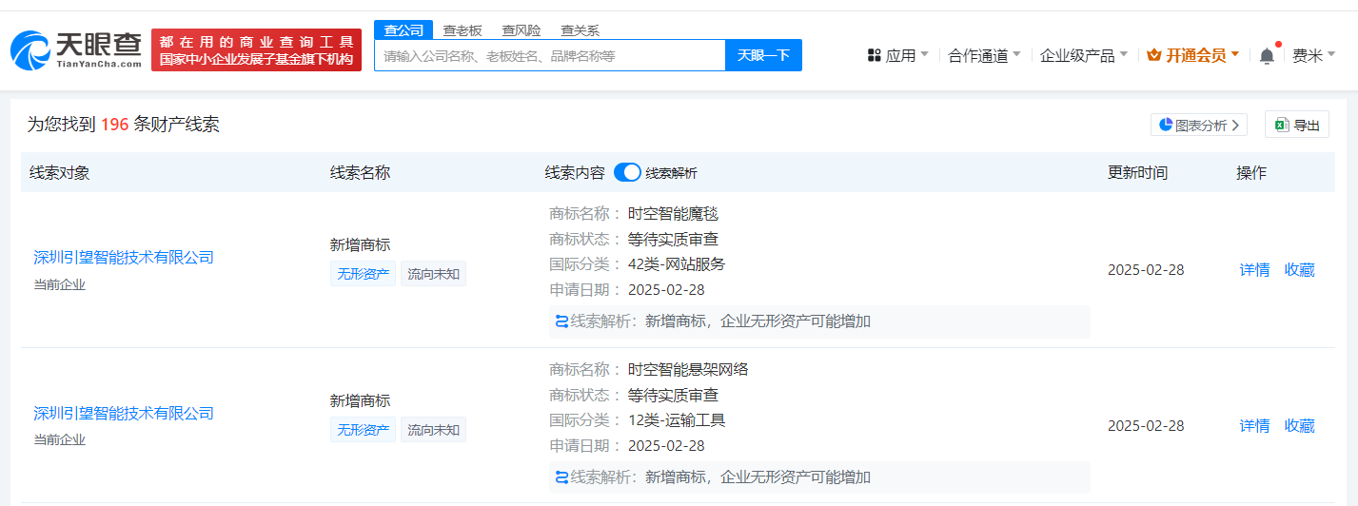Click the company name search input field
The image size is (1358, 506).
pyautogui.click(x=549, y=56)
